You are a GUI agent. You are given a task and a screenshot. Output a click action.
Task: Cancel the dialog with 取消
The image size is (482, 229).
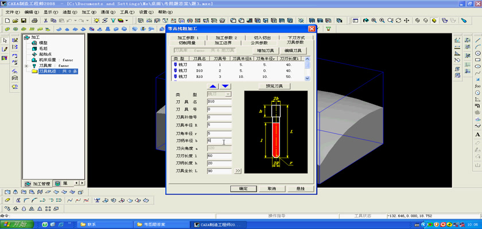click(x=272, y=188)
